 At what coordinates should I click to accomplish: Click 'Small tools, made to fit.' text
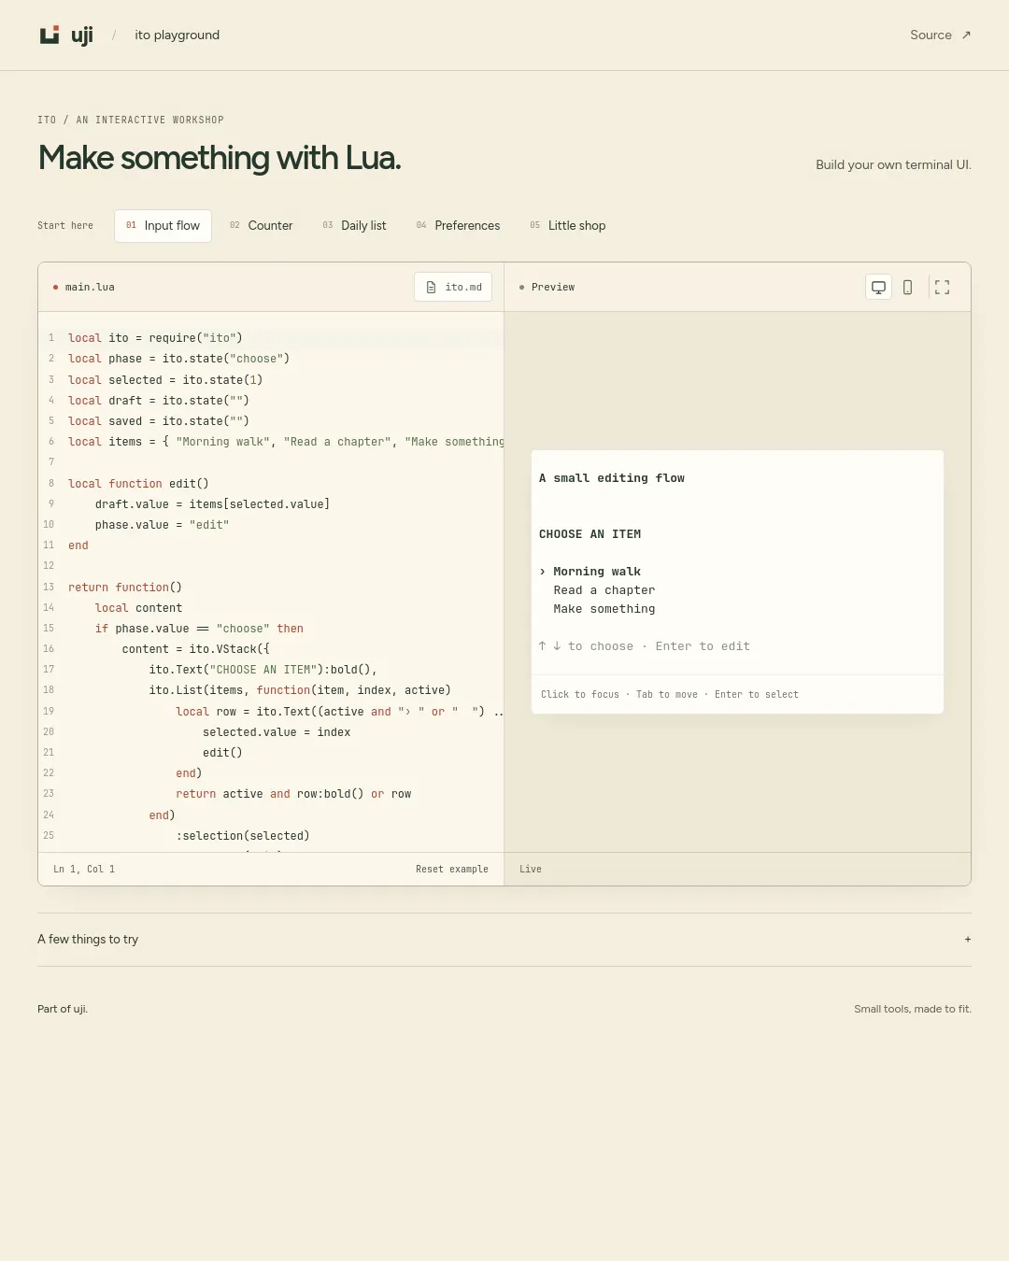pos(913,1009)
